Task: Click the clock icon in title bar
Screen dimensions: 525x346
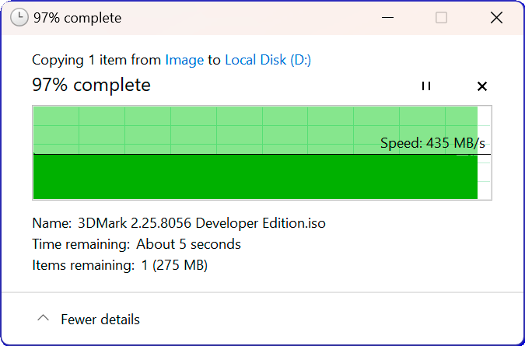Action: pyautogui.click(x=20, y=17)
